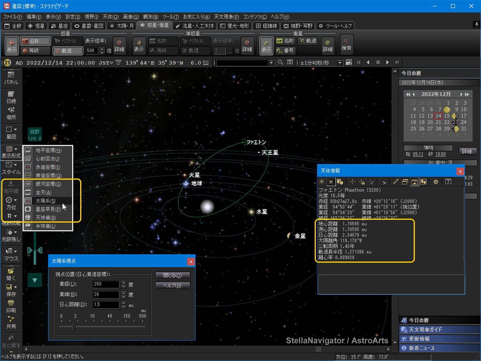This screenshot has height=361, width=481.
Task: Click the 印刷 print icon in sidebar
Action: (11, 303)
